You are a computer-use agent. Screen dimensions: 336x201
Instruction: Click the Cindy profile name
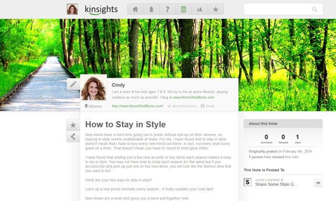pos(118,85)
